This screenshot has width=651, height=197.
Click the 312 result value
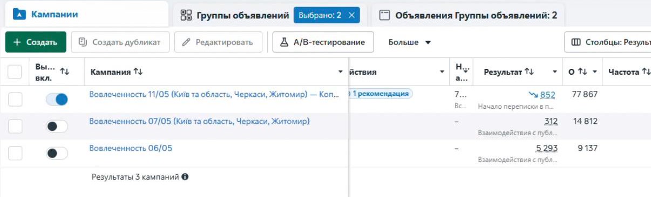(551, 122)
